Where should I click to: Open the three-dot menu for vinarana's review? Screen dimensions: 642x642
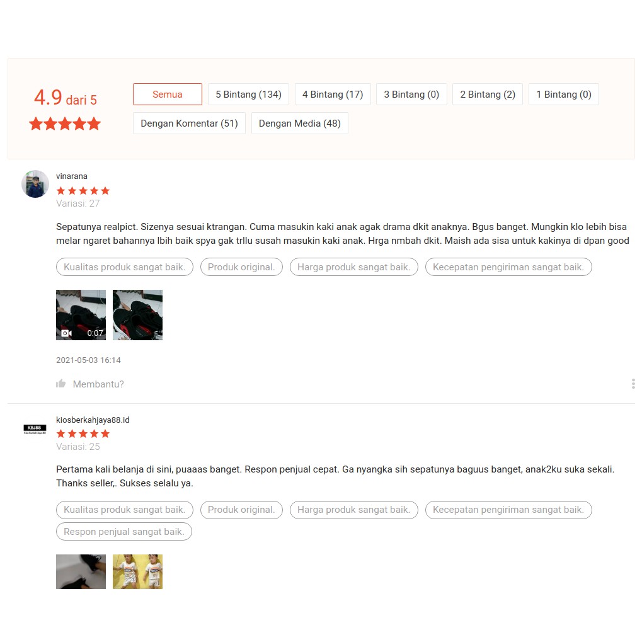[633, 384]
